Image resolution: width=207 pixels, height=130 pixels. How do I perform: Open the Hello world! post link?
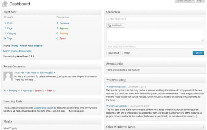[x=46, y=73]
